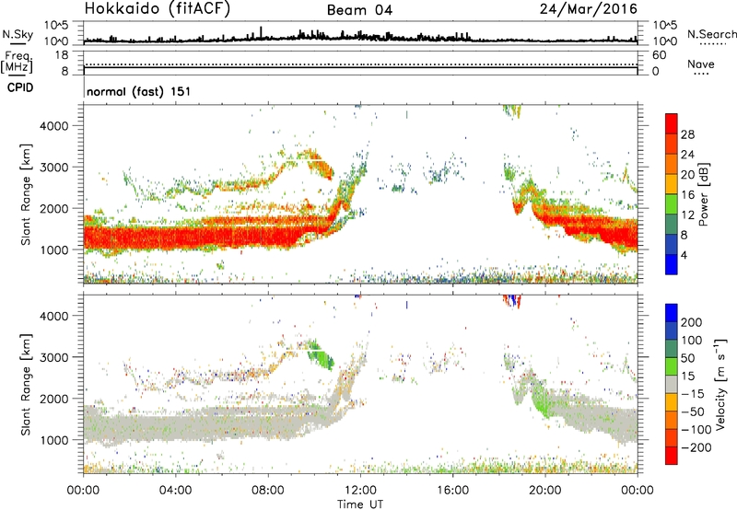This screenshot has height=510, width=737.
Task: Click the red power band at 04:00
Action: click(175, 238)
